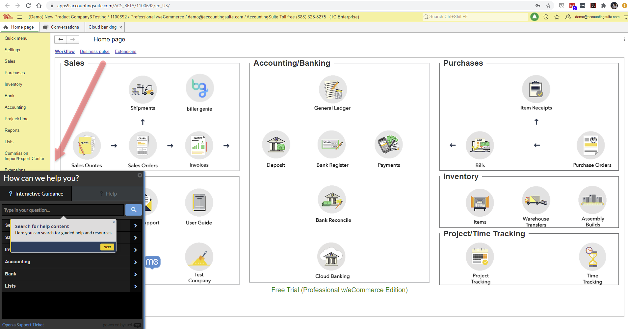The height and width of the screenshot is (329, 628).
Task: Click the browser address bar URL
Action: pos(114,6)
